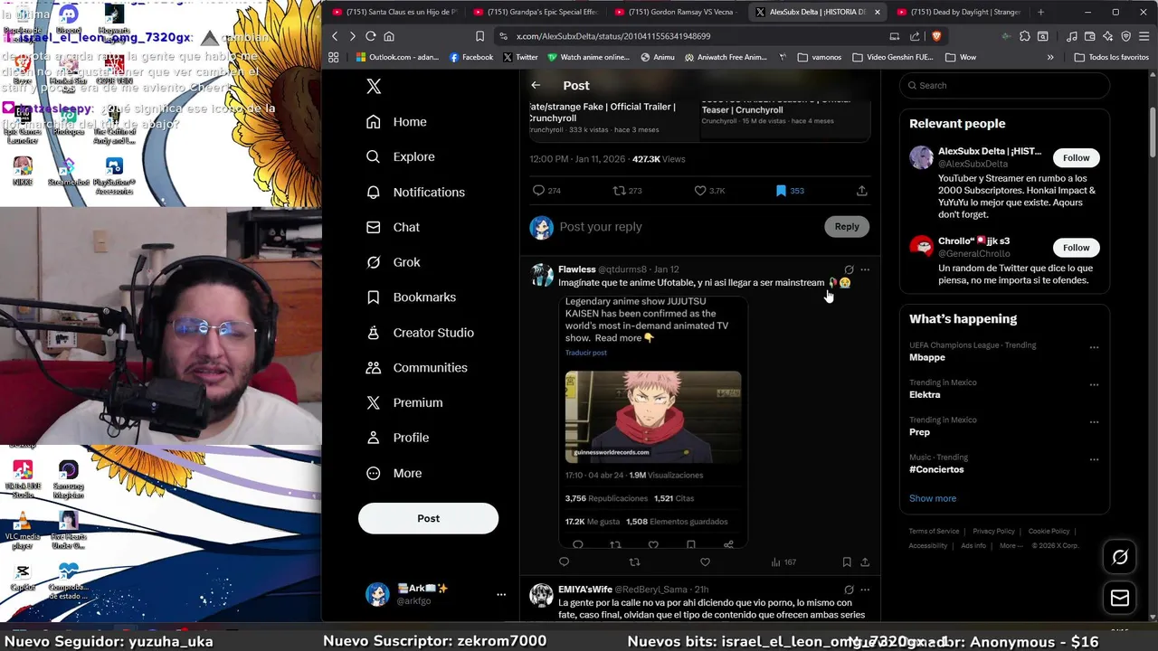1158x651 pixels.
Task: Click the back arrow beside Post header
Action: pos(536,85)
